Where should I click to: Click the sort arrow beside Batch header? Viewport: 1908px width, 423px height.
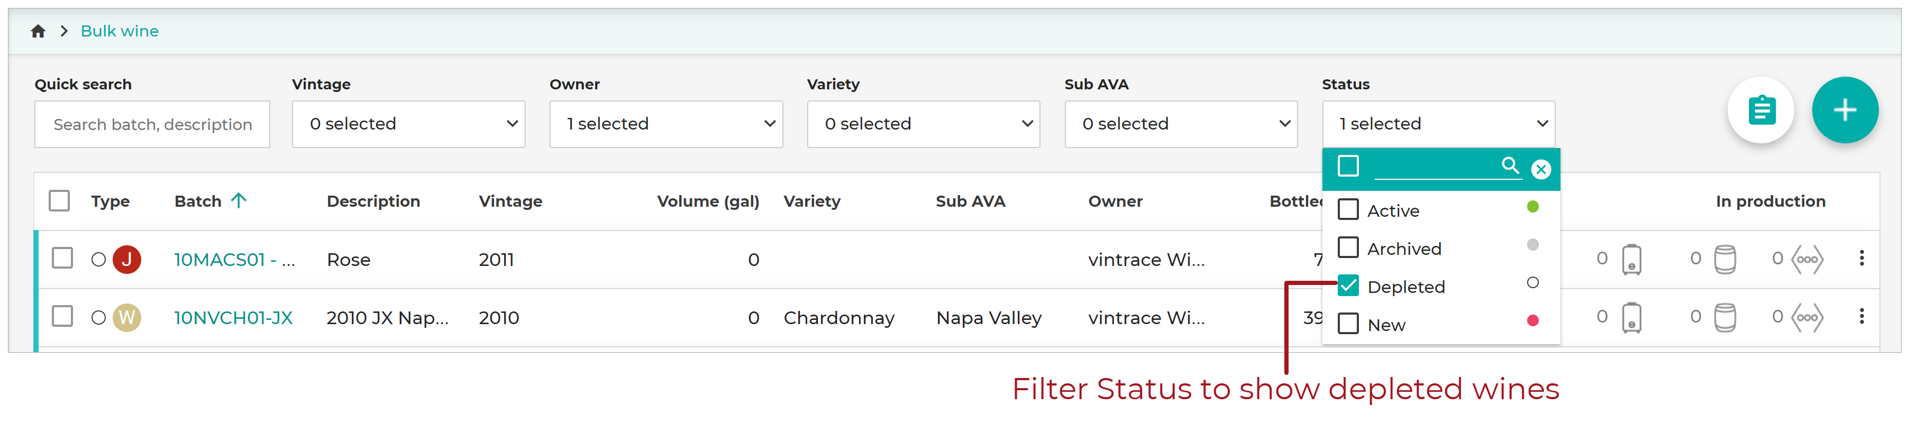click(239, 200)
